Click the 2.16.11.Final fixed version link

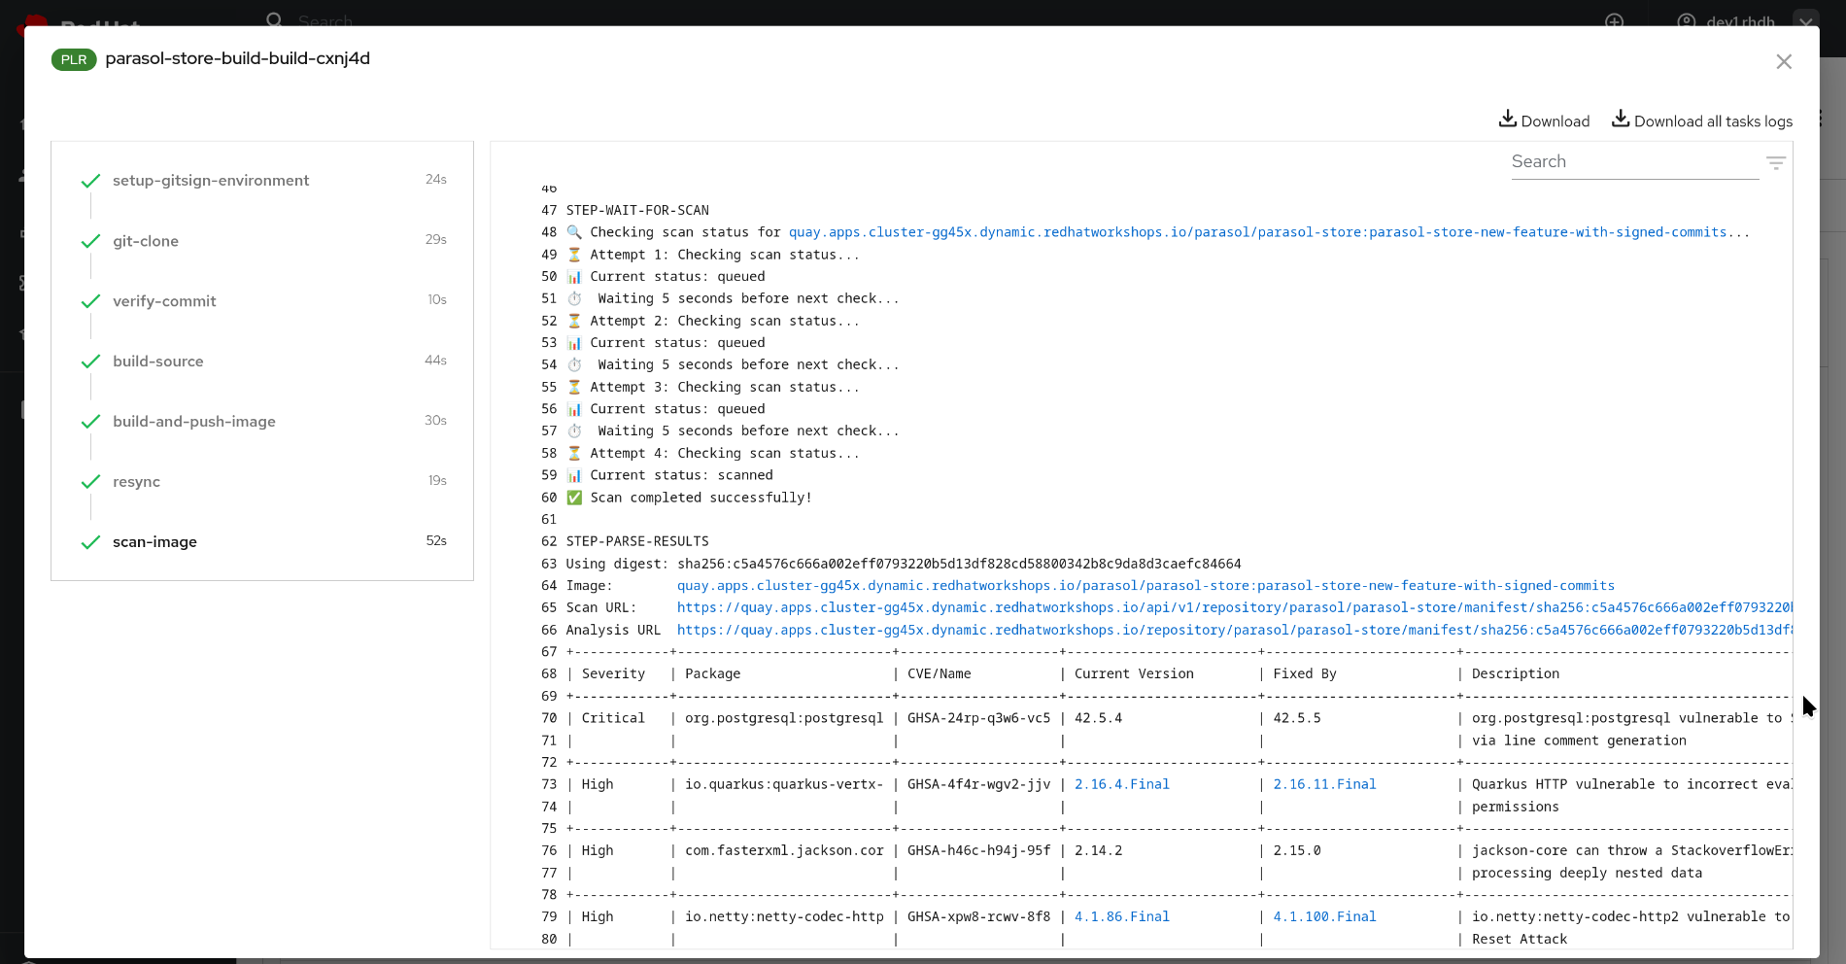(1324, 785)
